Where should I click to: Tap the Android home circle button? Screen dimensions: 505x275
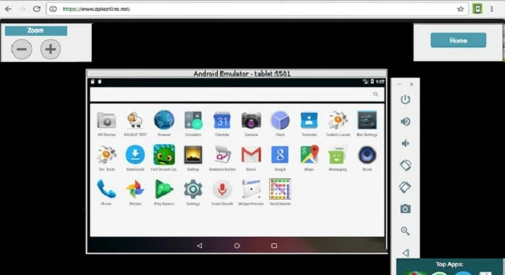tap(237, 245)
